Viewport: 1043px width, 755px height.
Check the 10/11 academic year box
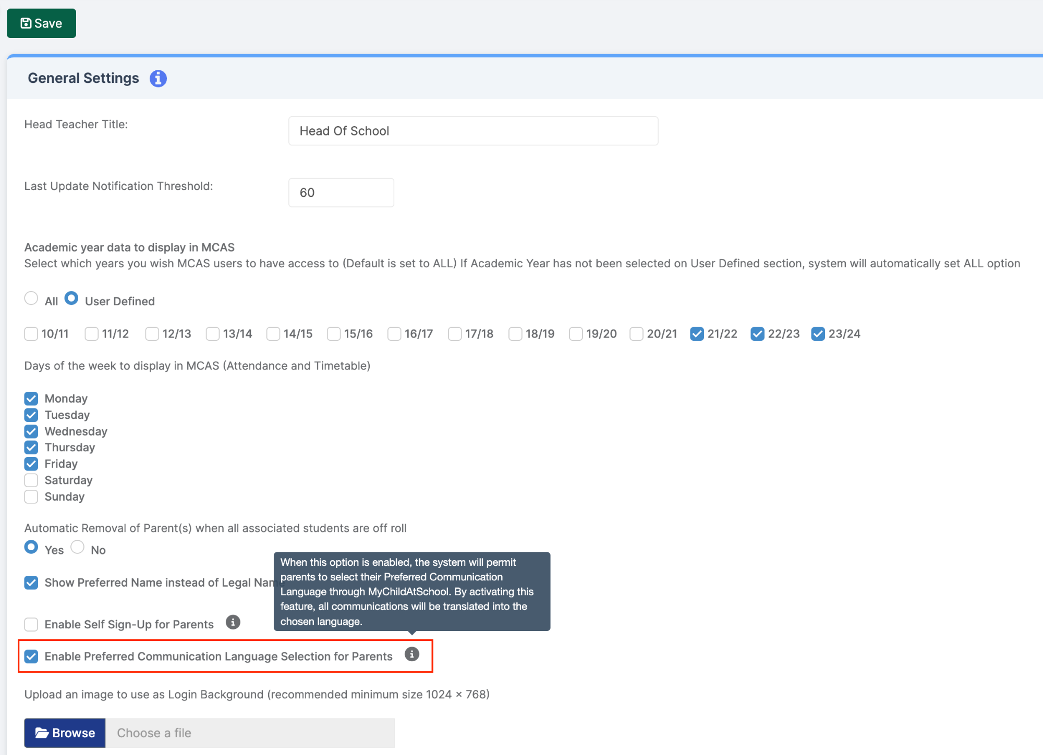[x=31, y=334]
